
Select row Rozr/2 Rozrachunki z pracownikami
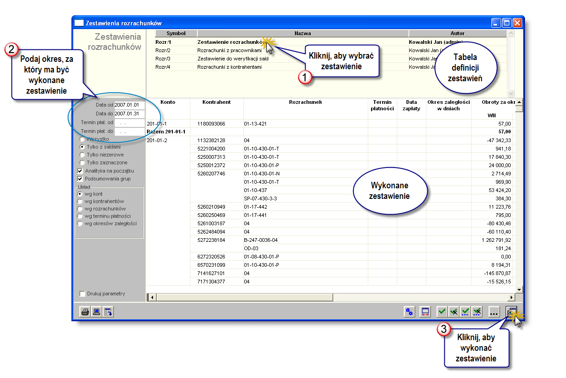click(330, 50)
